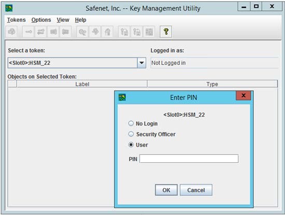Open the Select a token dropdown arrow
This screenshot has width=285, height=215.
point(141,63)
